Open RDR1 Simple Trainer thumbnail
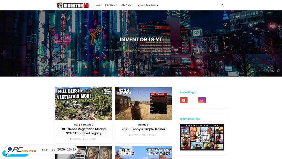This screenshot has height=159, width=282. (143, 103)
